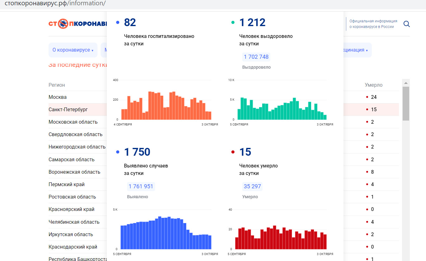
Task: Expand the Вакцинация dropdown menu
Action: click(357, 50)
